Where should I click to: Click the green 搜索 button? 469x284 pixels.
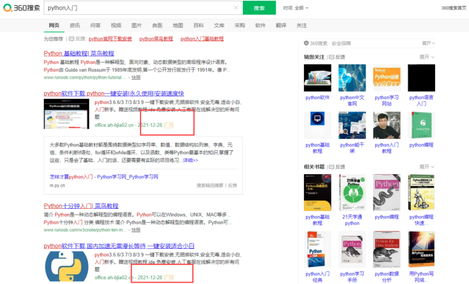259,8
